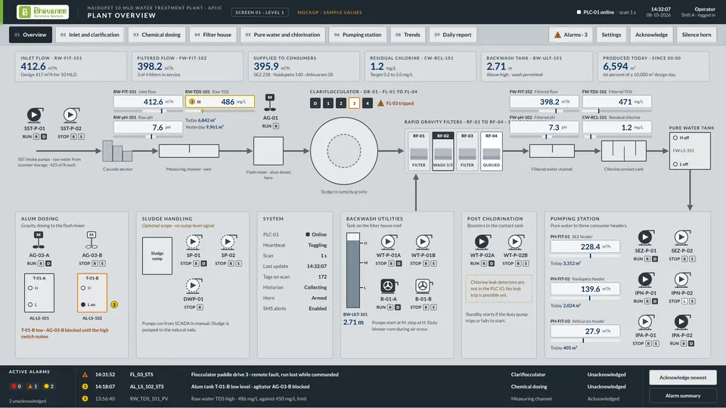Viewport: 726px width, 408px height.
Task: Click booster pump WT-P-02A icon
Action: [482, 242]
